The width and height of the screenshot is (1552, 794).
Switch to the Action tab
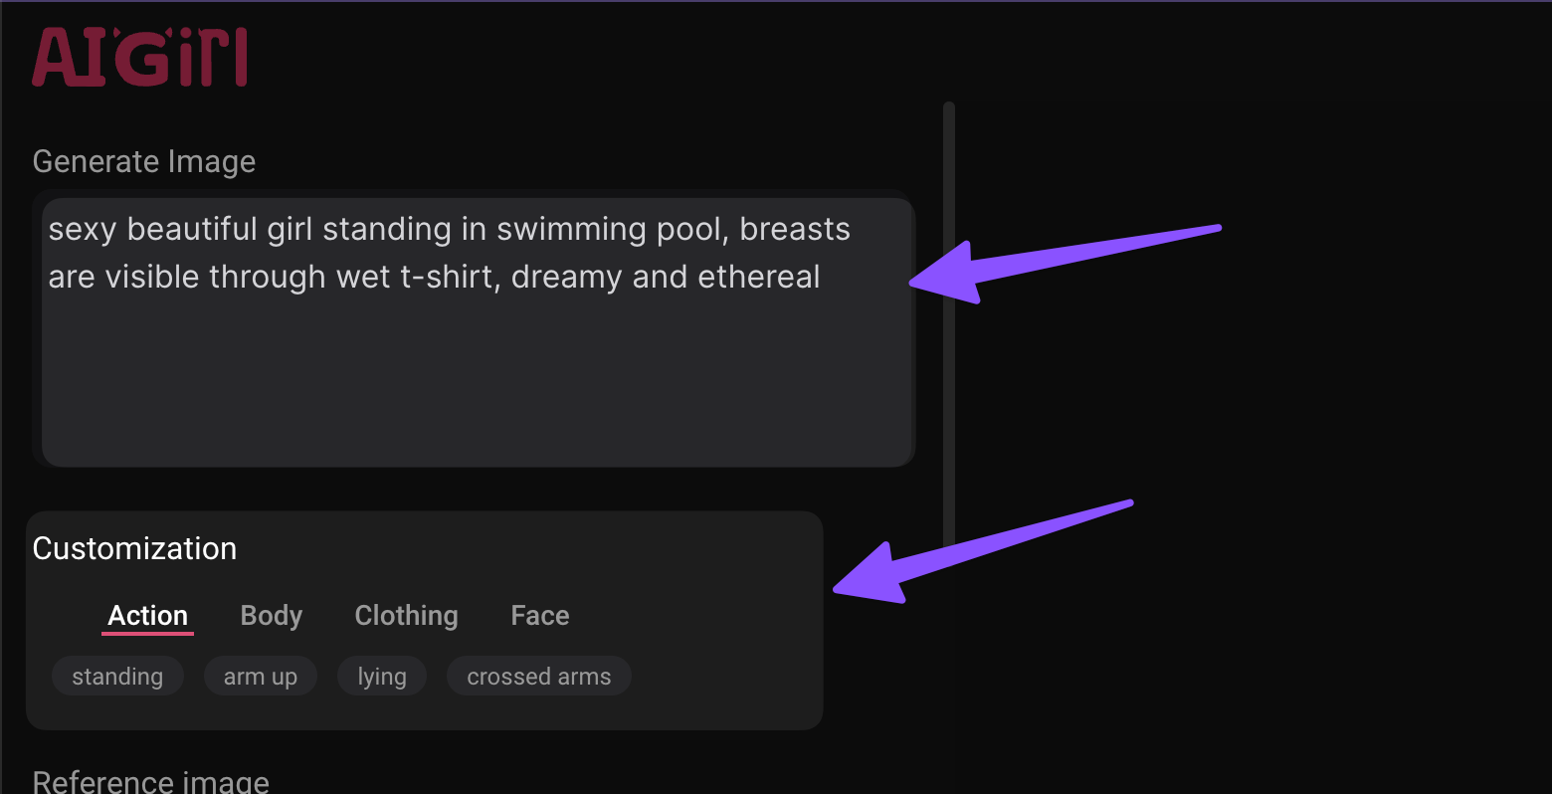(147, 616)
